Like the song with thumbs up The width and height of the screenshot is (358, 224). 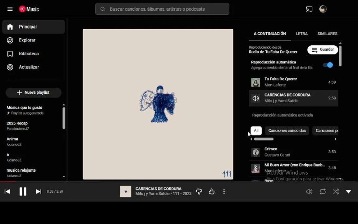point(211,191)
